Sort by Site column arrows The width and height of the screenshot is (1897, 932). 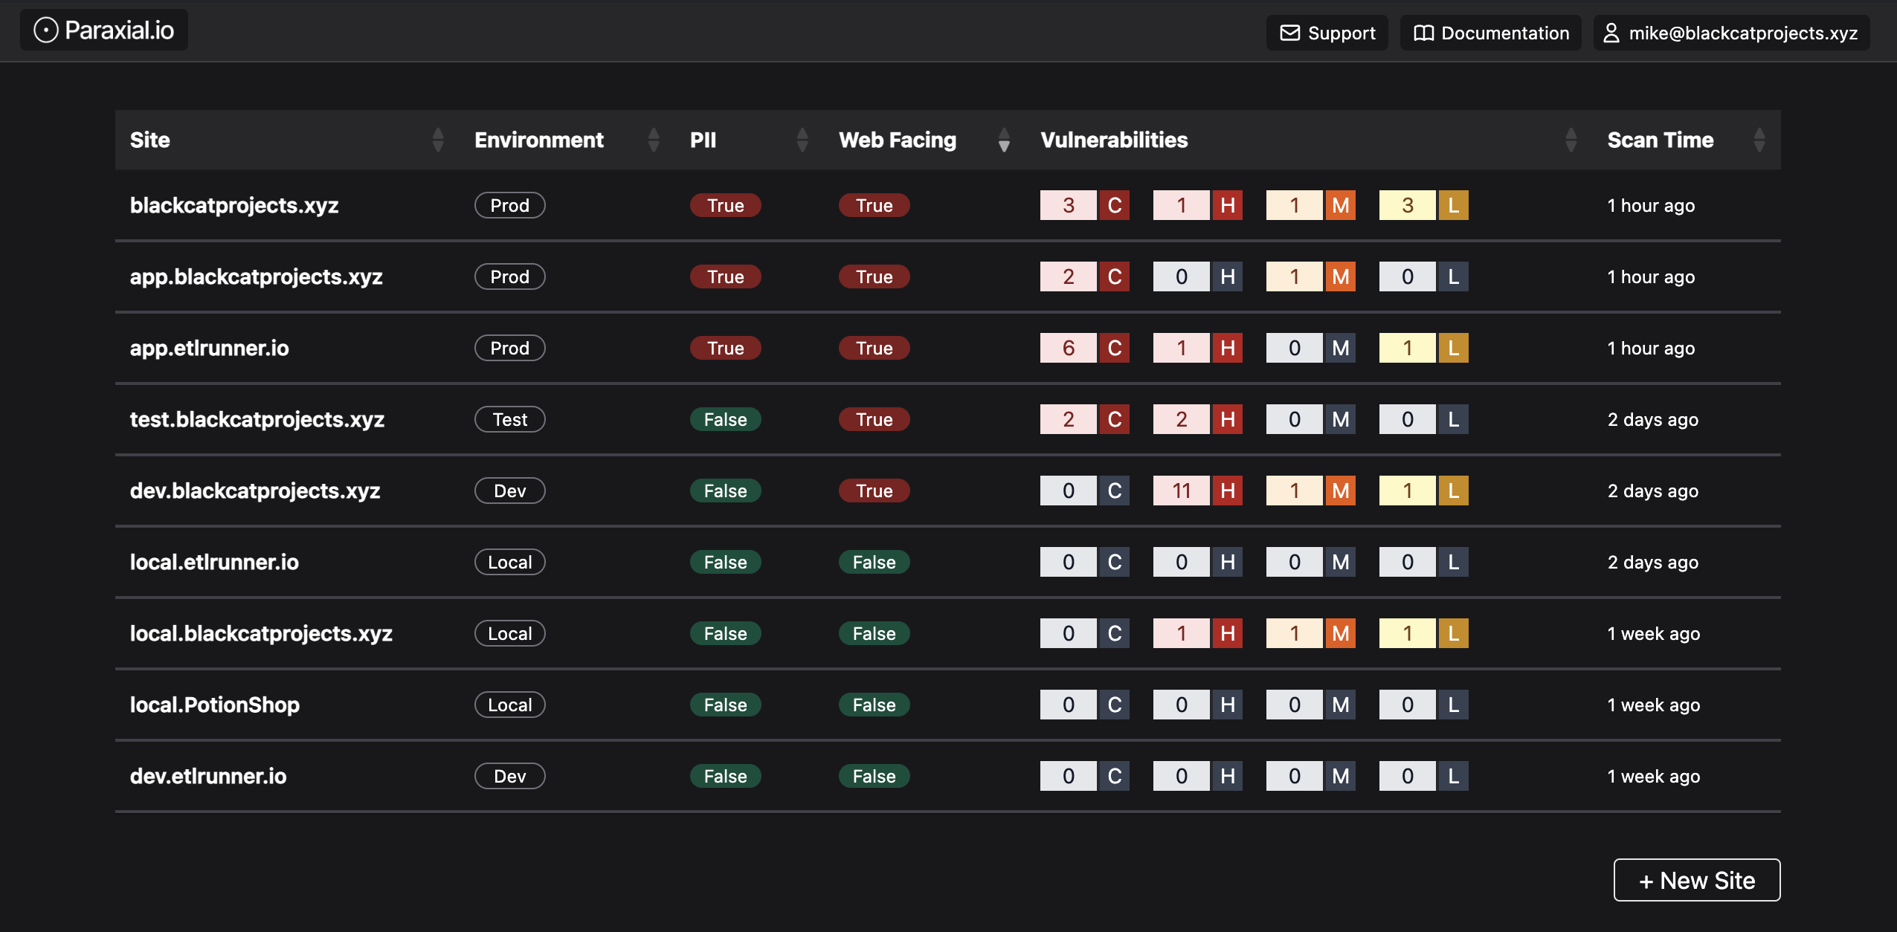pos(438,140)
